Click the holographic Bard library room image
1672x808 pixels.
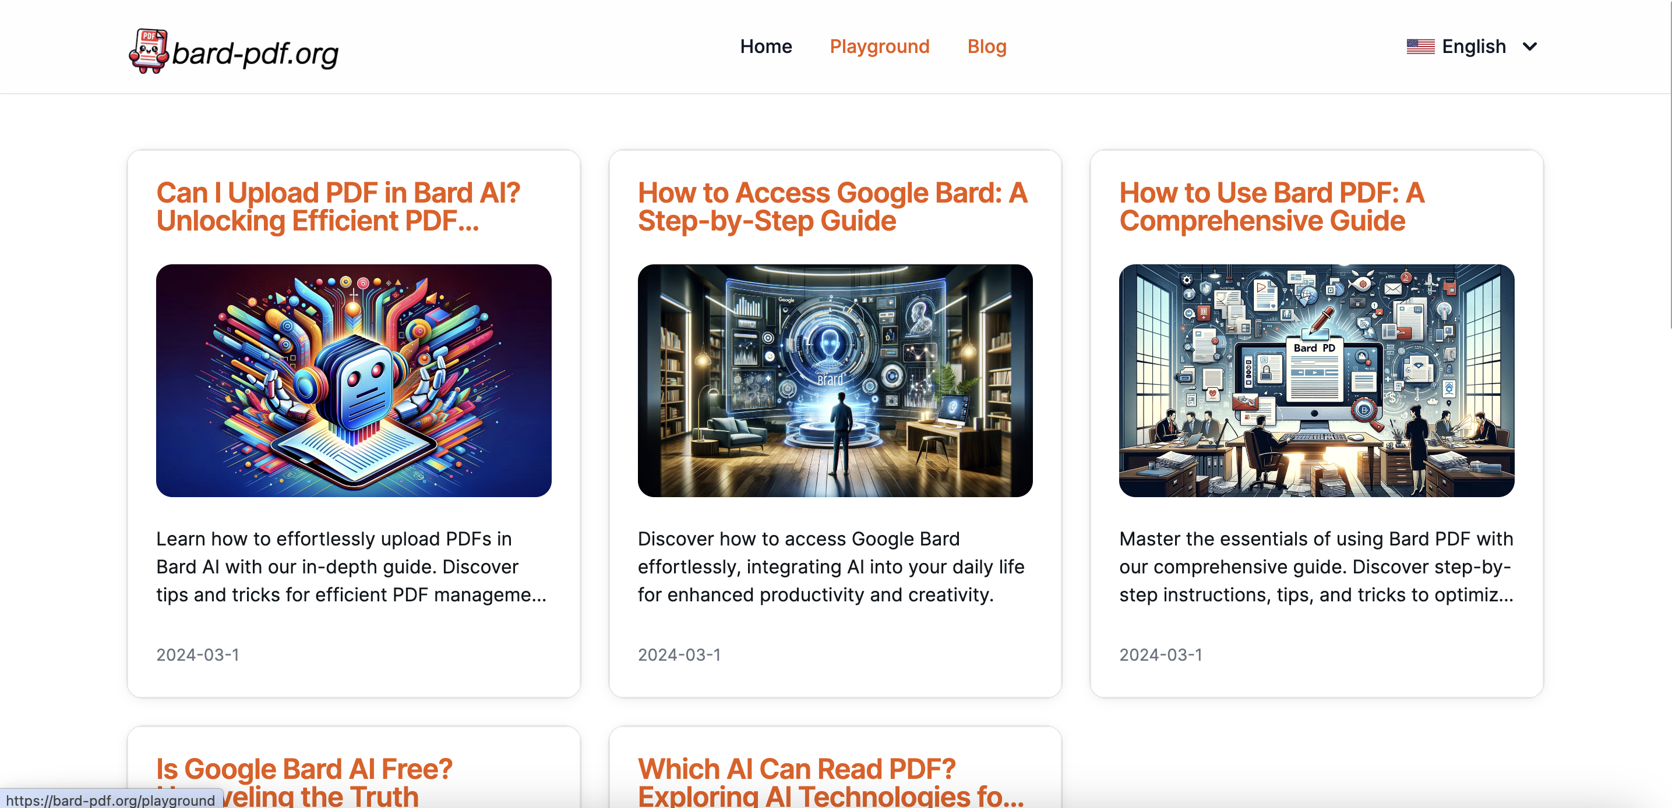click(835, 381)
